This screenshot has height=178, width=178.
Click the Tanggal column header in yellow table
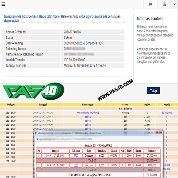click(43, 104)
